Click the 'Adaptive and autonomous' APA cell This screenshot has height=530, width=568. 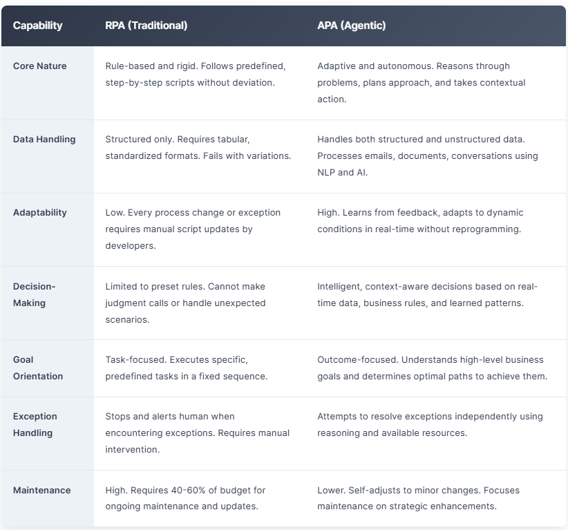pos(421,83)
